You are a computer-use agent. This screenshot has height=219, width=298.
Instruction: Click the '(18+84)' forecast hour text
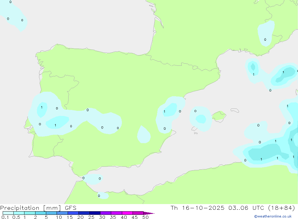(282, 208)
